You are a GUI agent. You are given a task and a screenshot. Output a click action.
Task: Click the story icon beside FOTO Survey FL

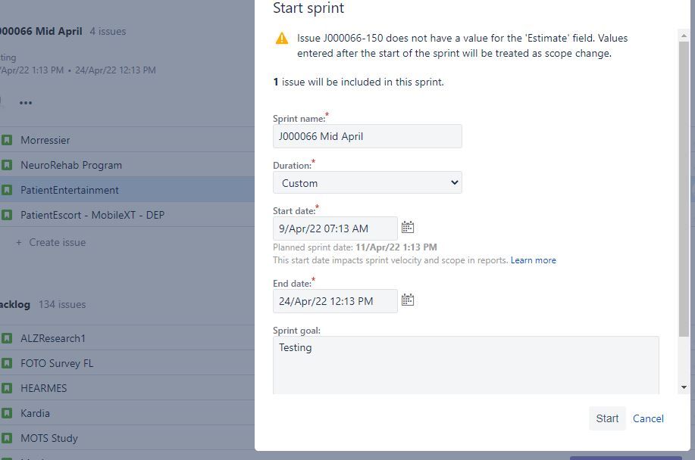(7, 363)
